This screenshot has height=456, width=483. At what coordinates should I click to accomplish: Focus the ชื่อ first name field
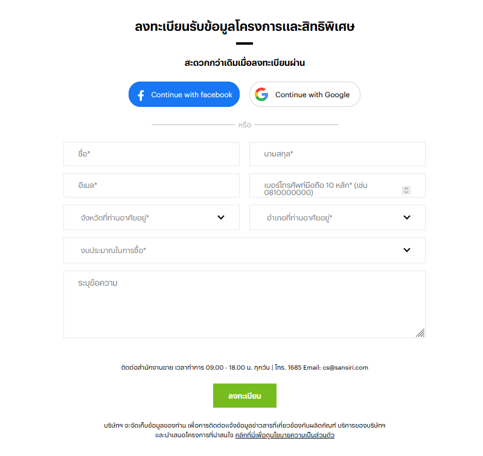[152, 154]
